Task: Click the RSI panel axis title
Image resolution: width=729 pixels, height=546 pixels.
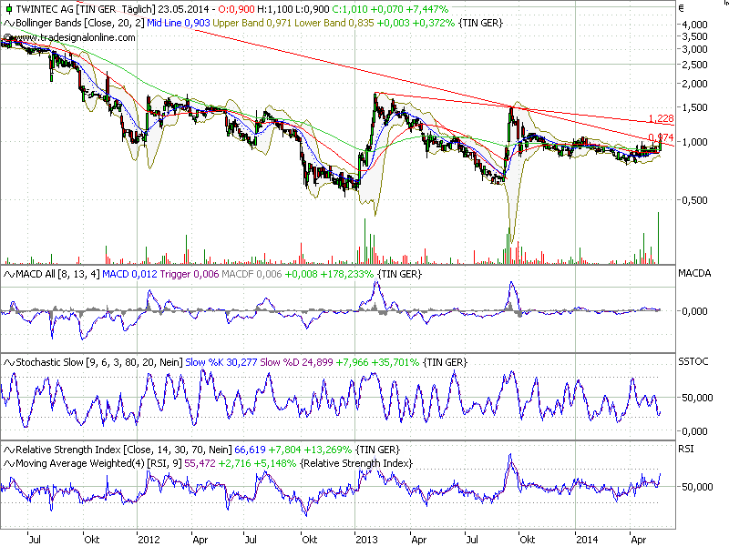Action: tap(686, 449)
